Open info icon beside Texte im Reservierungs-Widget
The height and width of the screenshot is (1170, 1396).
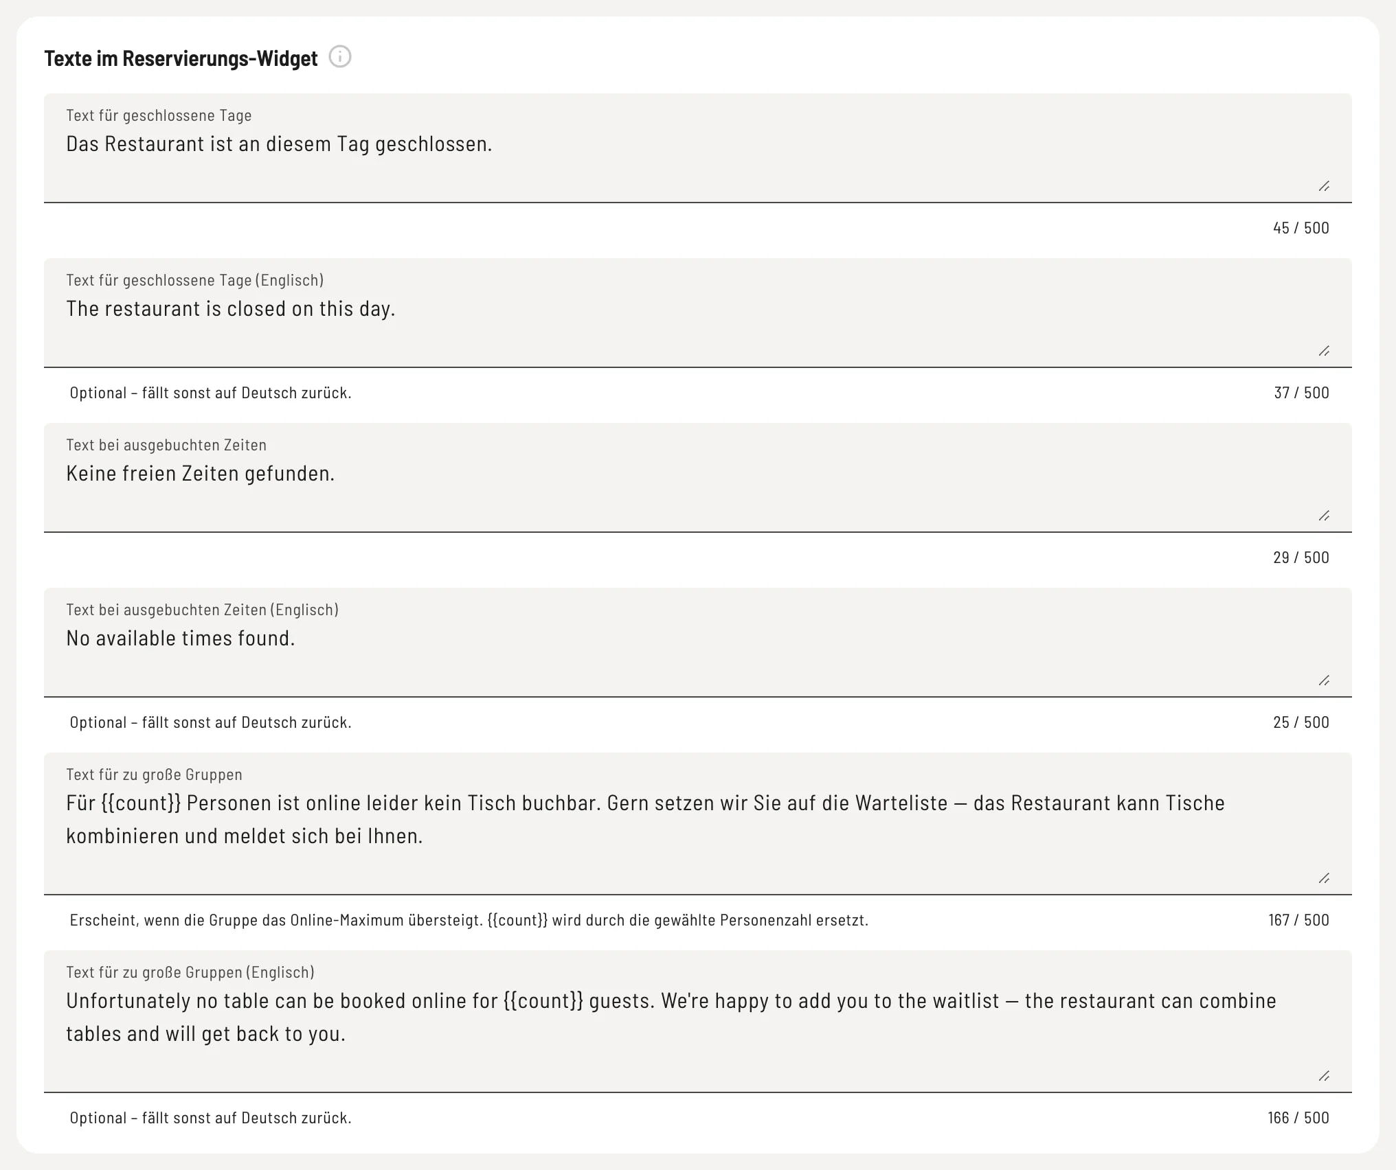[340, 57]
